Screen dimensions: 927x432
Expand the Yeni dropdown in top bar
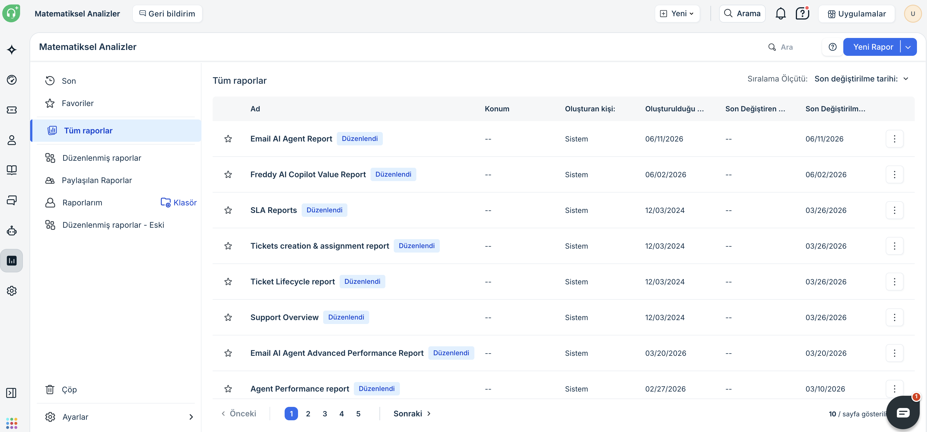point(677,14)
